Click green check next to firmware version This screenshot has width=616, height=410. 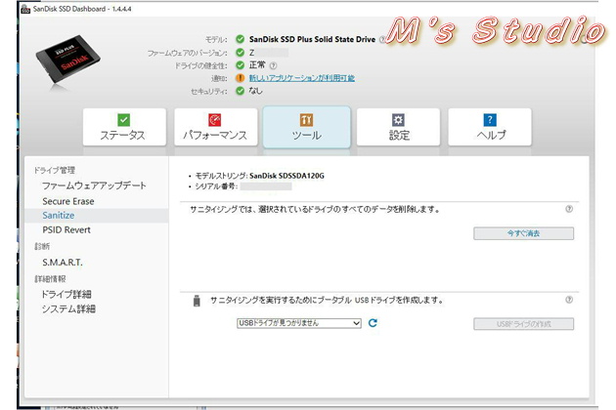[240, 52]
